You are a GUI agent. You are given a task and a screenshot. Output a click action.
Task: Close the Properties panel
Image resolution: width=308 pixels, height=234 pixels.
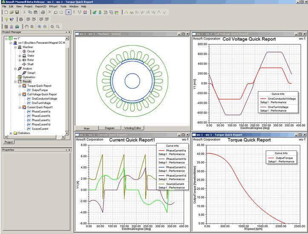tap(69, 150)
